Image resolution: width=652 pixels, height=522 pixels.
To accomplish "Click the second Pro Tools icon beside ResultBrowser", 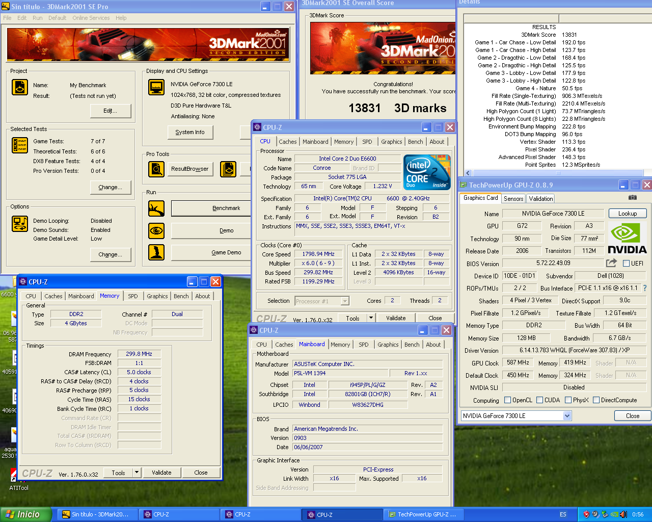I will [228, 169].
